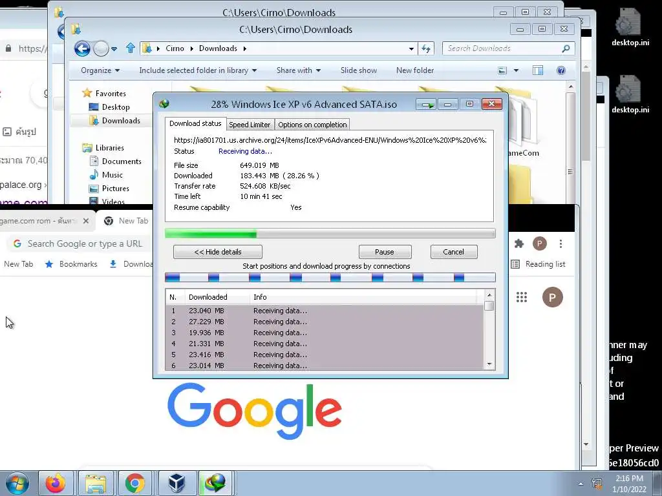662x496 pixels.
Task: Click the Libraries header in navigation pane
Action: pos(110,148)
